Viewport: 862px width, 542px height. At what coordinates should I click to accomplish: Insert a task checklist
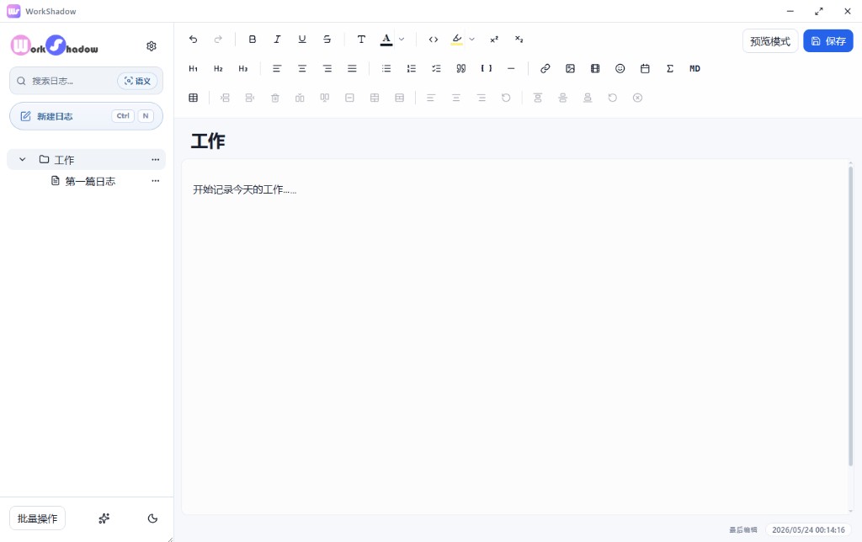[436, 69]
